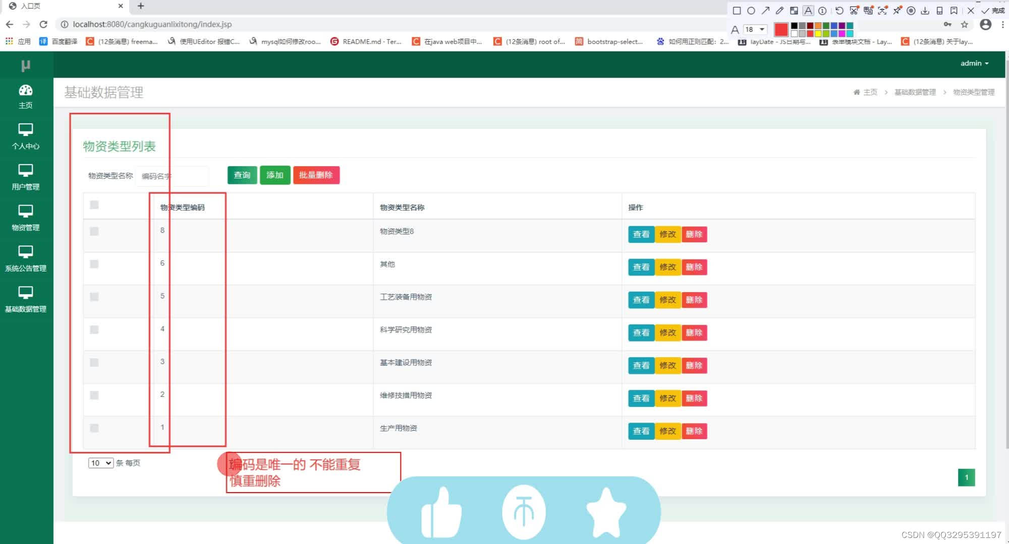Pick the magenta color swatch
The width and height of the screenshot is (1009, 544).
(x=842, y=33)
